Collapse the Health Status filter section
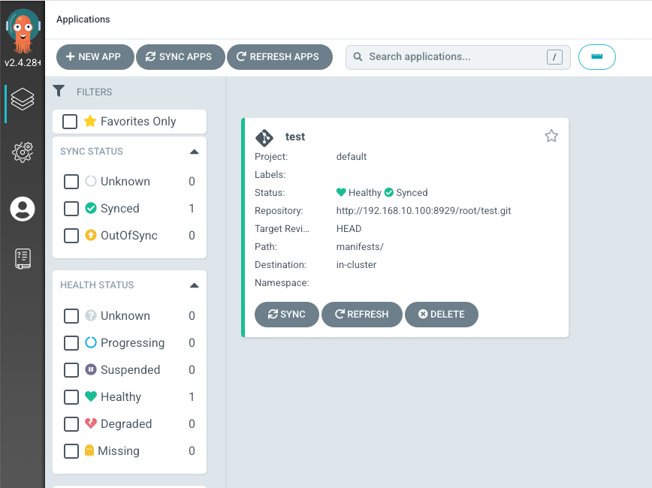This screenshot has width=652, height=488. 194,285
